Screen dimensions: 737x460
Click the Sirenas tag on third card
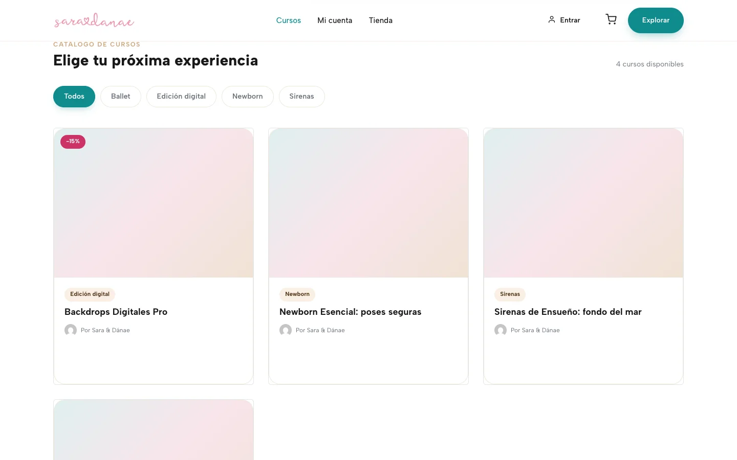510,294
